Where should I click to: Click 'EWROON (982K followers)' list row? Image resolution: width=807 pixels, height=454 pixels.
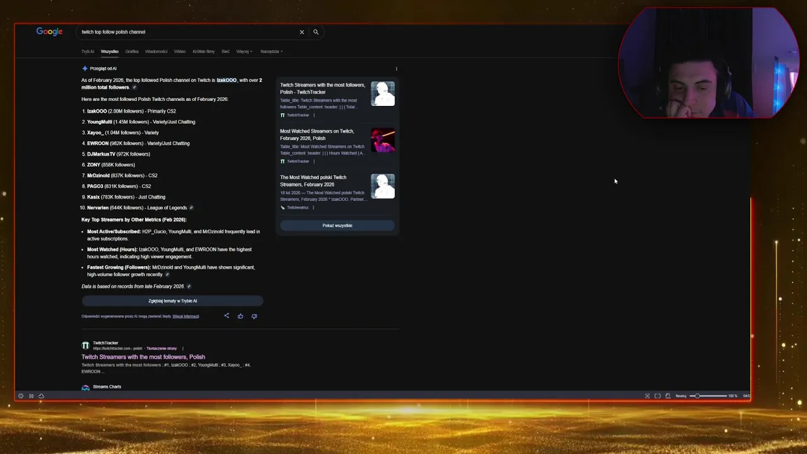click(x=138, y=143)
